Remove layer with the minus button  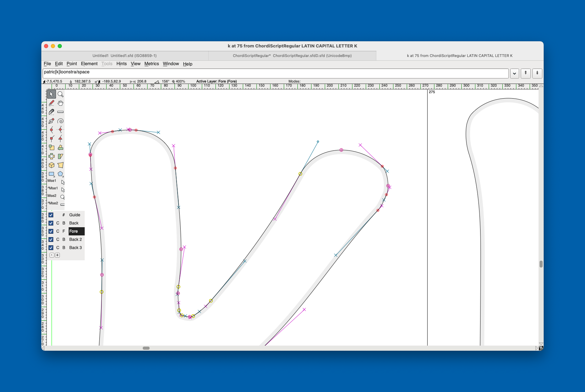coord(52,255)
